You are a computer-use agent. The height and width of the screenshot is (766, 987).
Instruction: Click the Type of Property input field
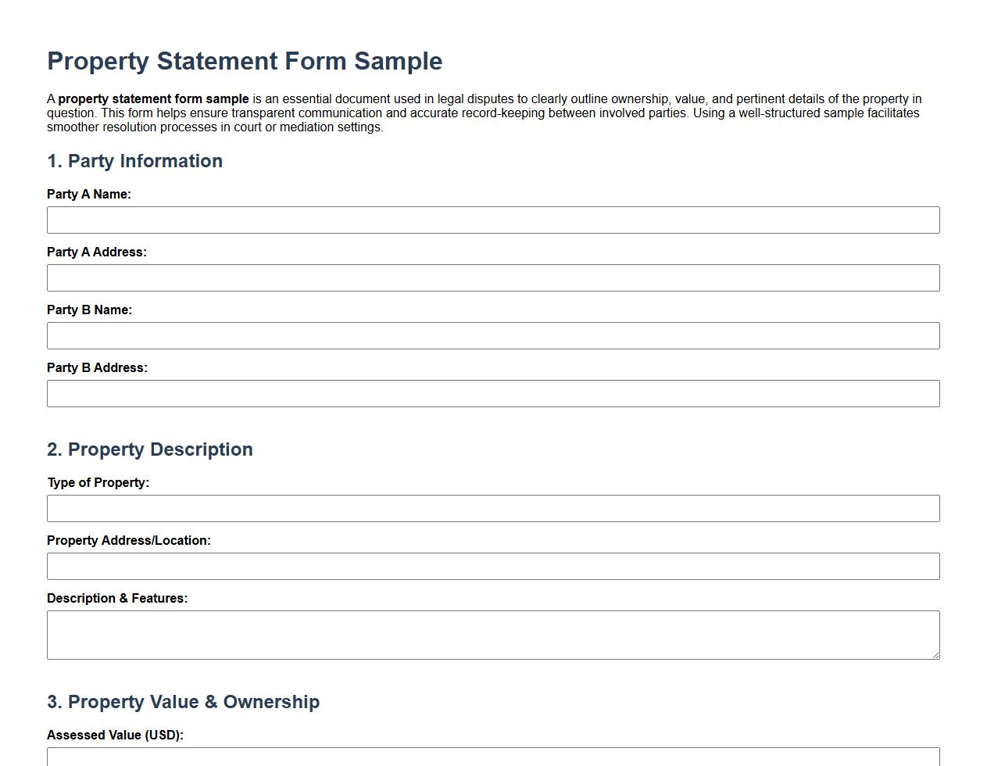(x=493, y=508)
